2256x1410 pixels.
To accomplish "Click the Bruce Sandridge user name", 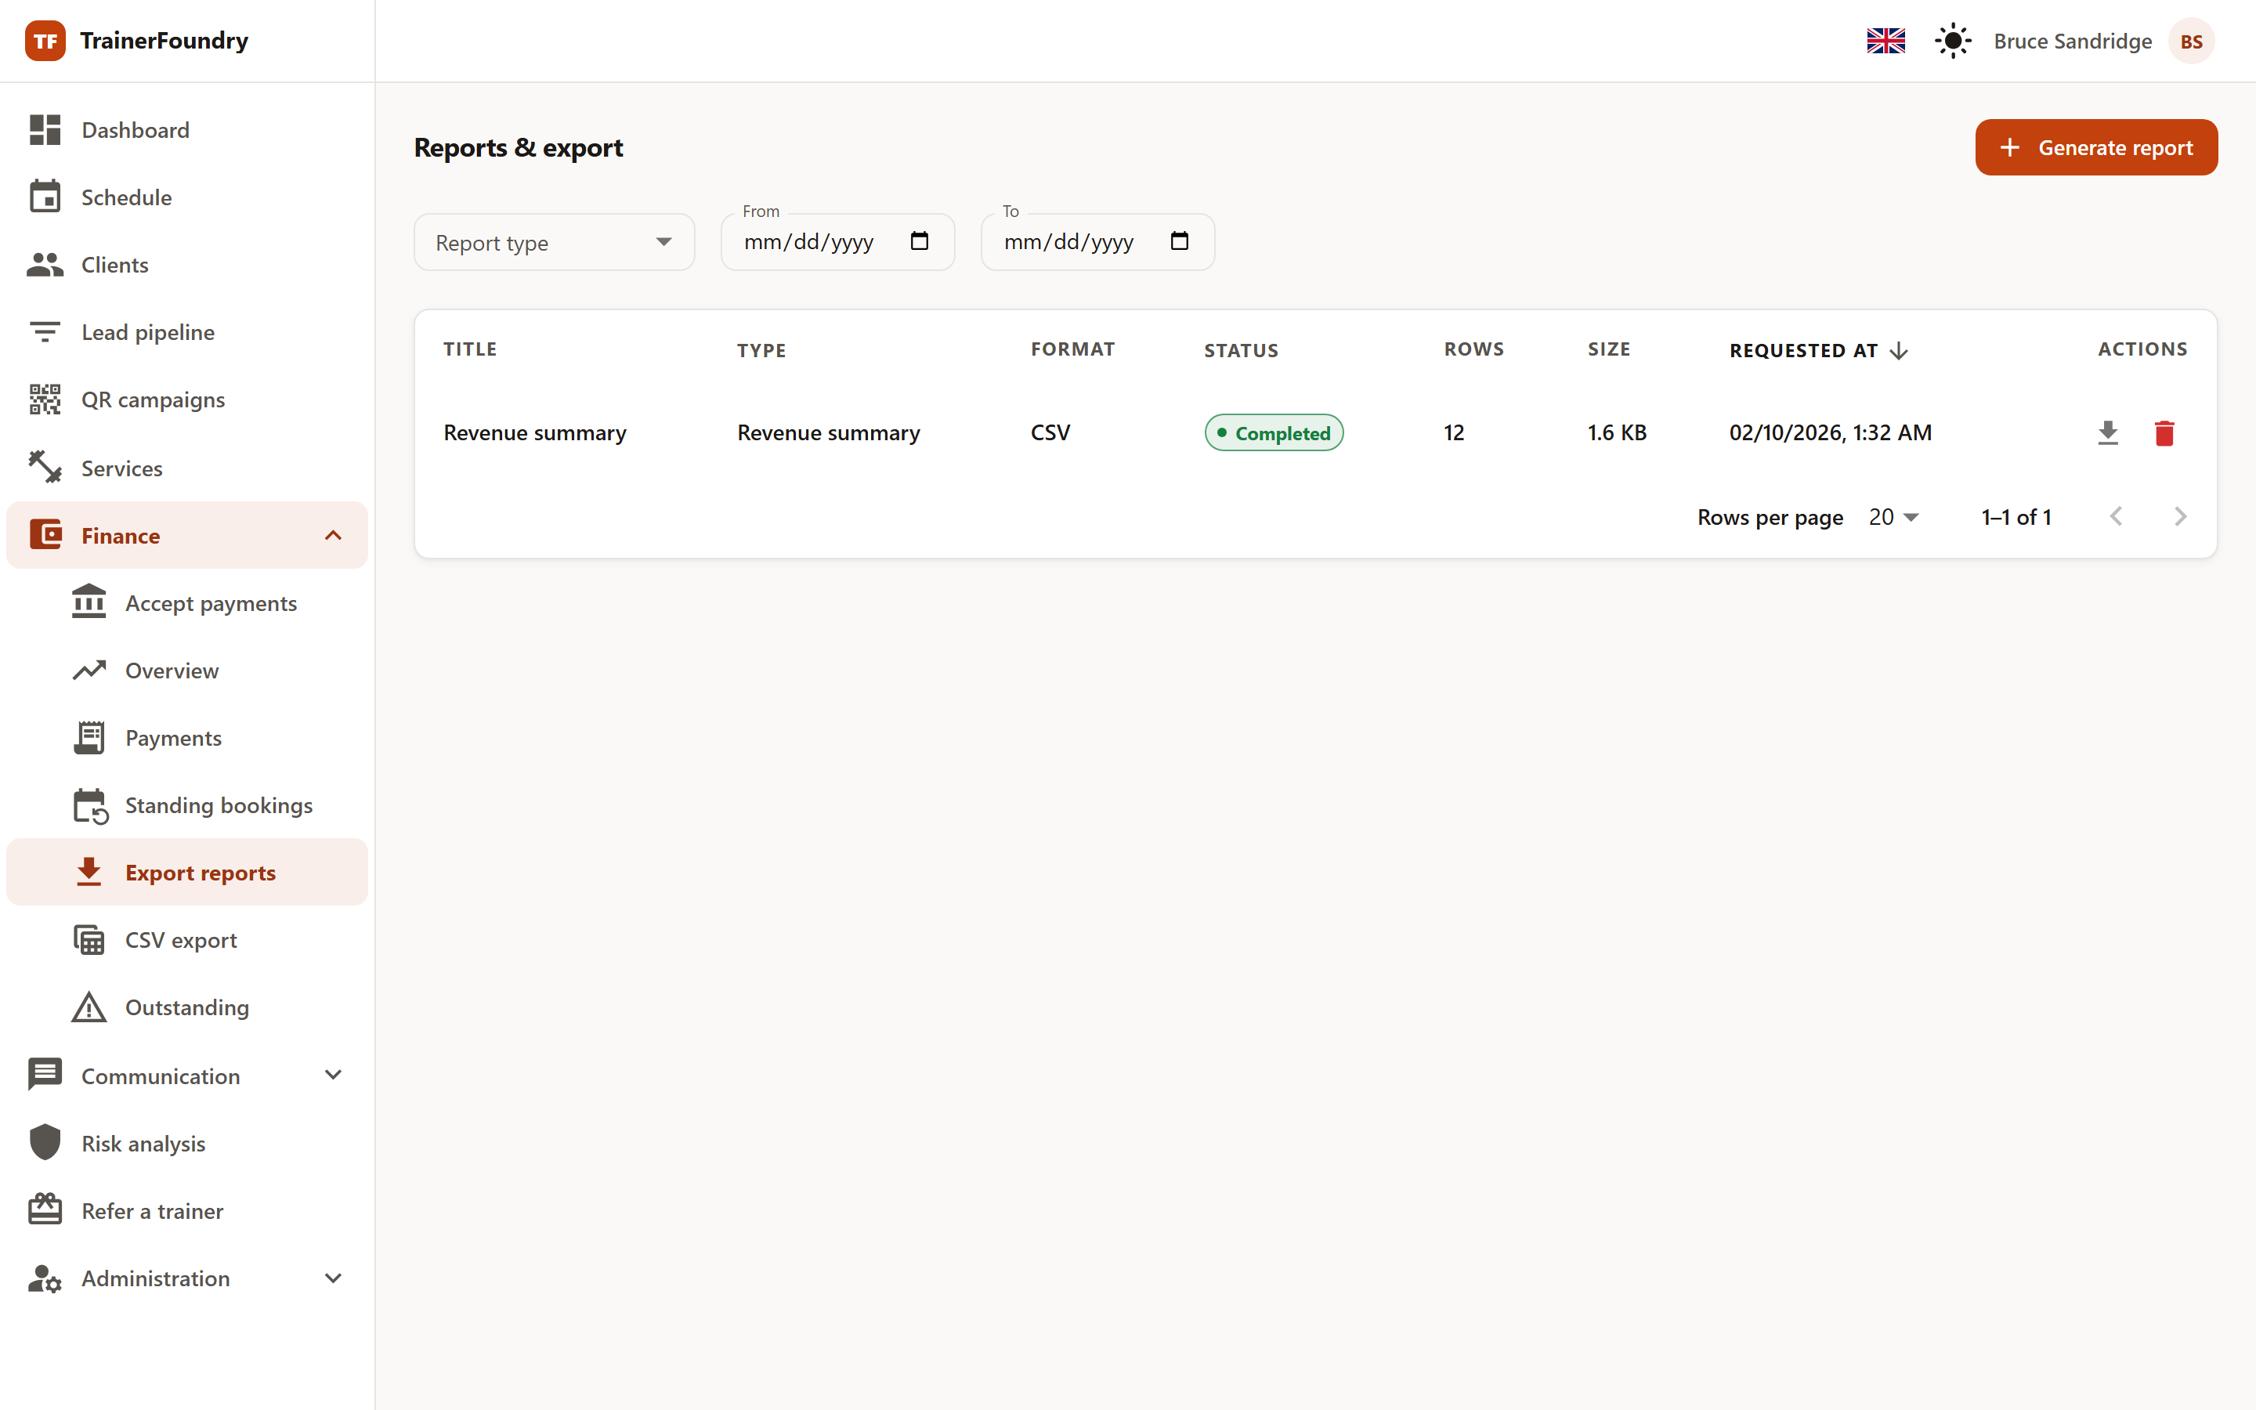I will [x=2073, y=42].
